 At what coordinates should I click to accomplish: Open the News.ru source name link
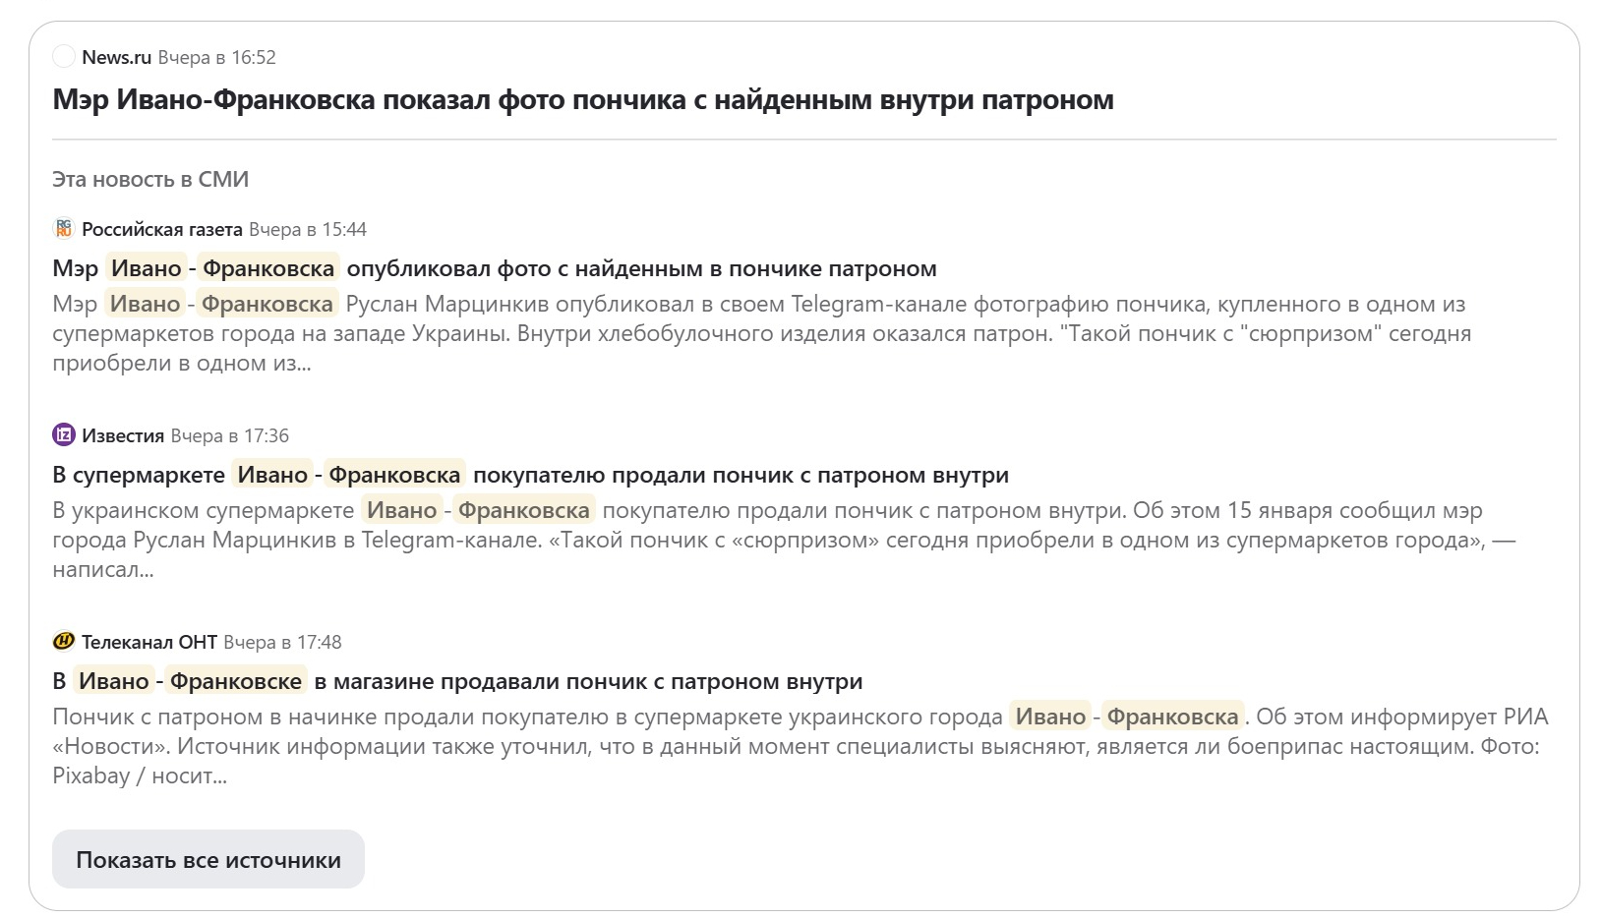116,57
